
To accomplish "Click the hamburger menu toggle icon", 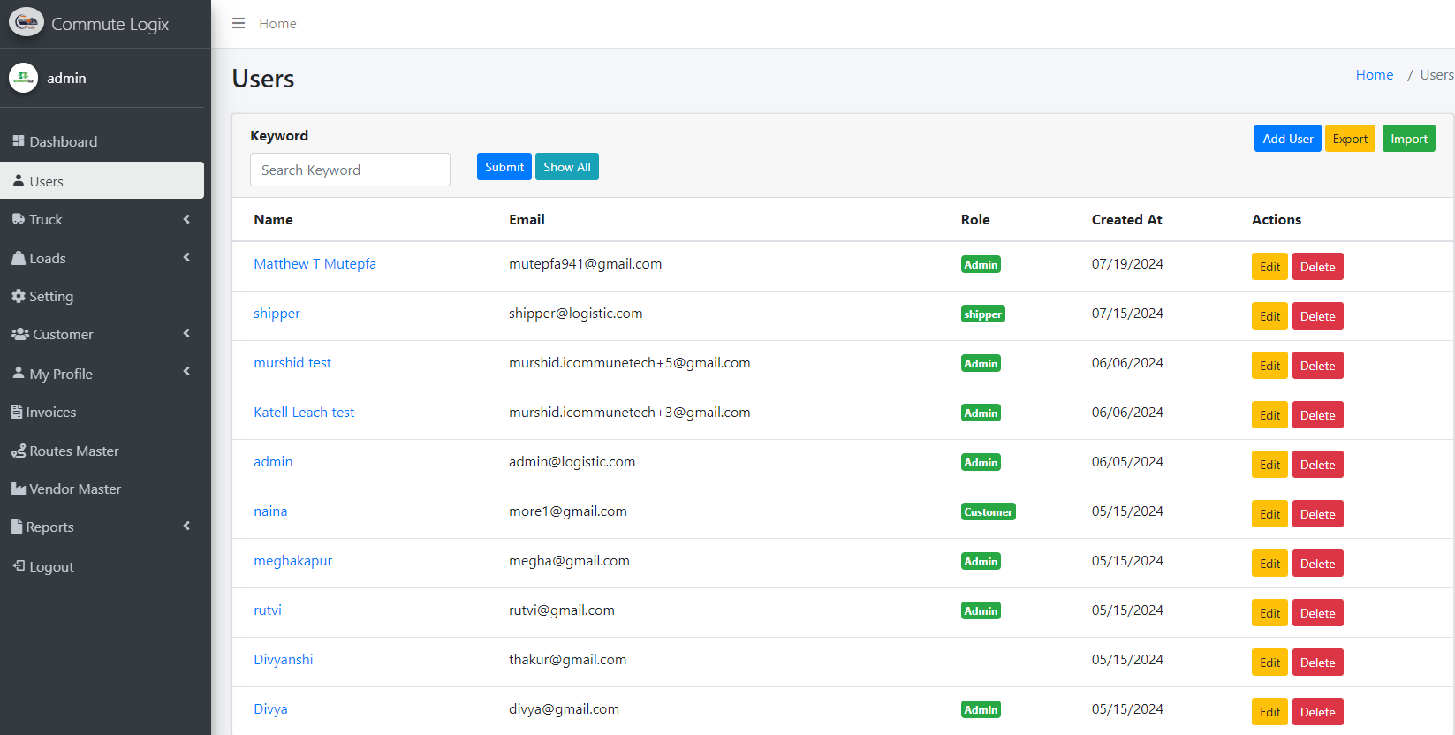I will (239, 23).
